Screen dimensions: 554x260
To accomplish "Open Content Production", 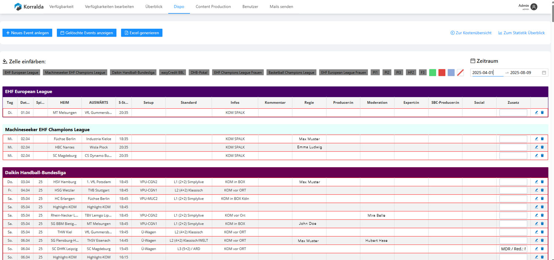I will [x=213, y=7].
